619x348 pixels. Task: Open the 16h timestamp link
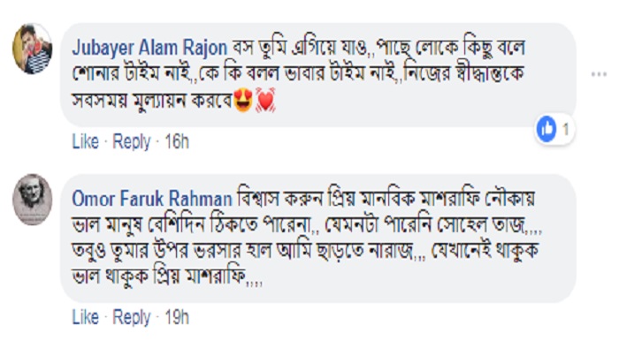177,141
